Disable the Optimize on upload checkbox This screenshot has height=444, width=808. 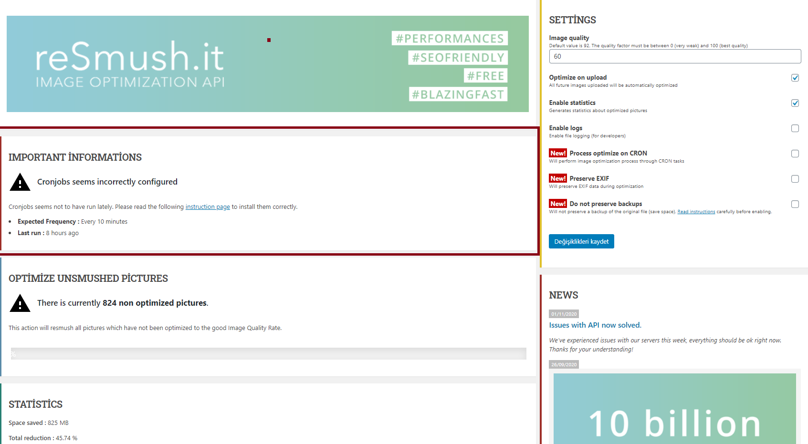click(795, 78)
